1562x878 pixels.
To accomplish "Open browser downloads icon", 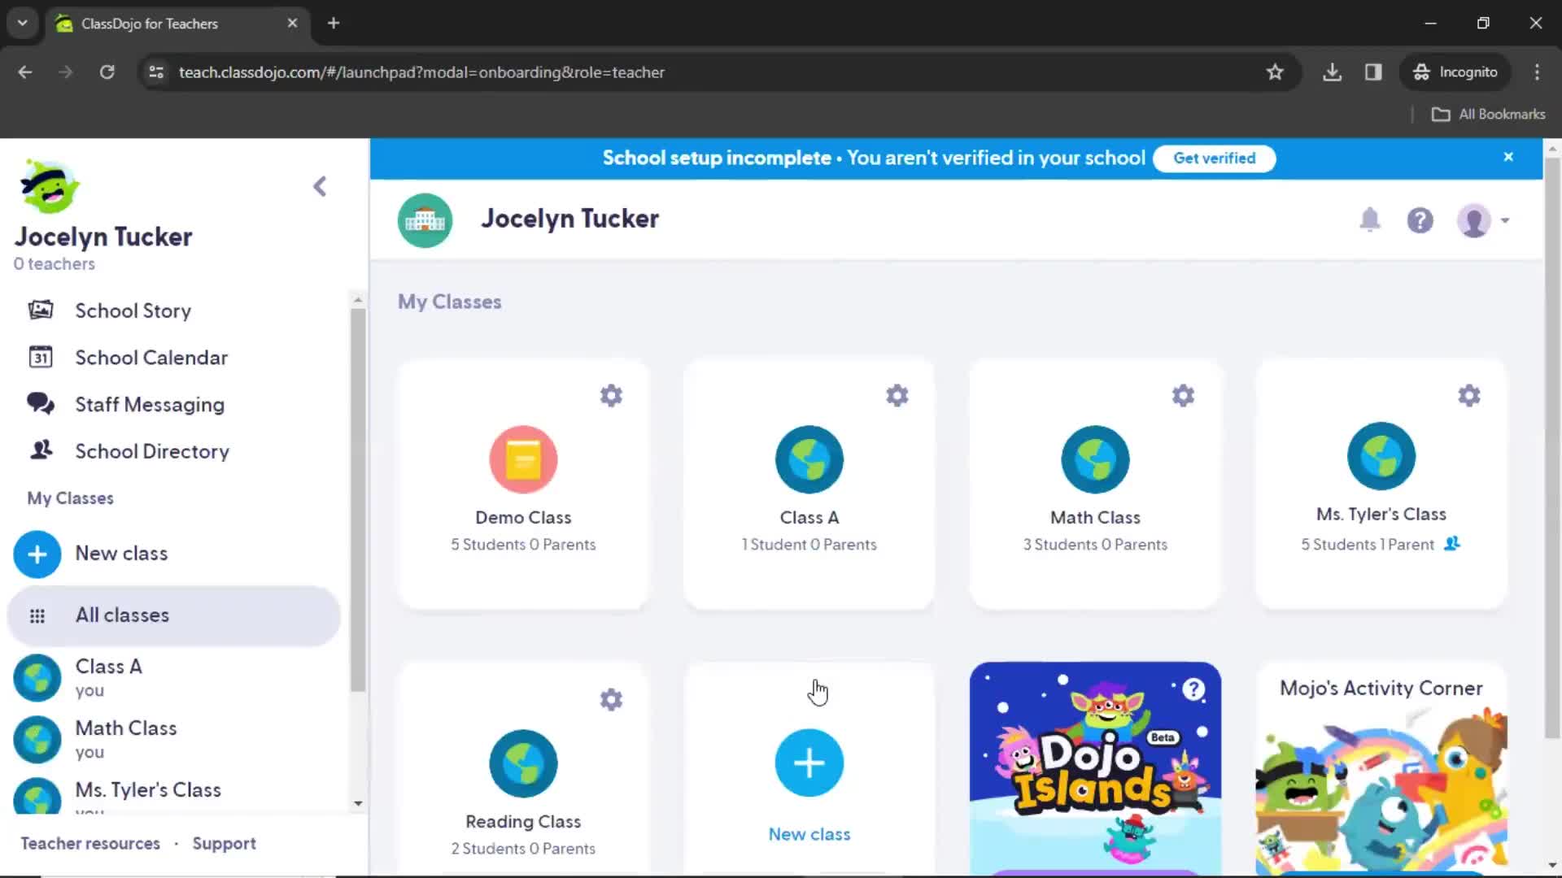I will [1332, 72].
